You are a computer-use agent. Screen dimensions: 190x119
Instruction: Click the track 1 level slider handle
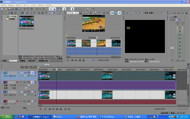click(25, 76)
